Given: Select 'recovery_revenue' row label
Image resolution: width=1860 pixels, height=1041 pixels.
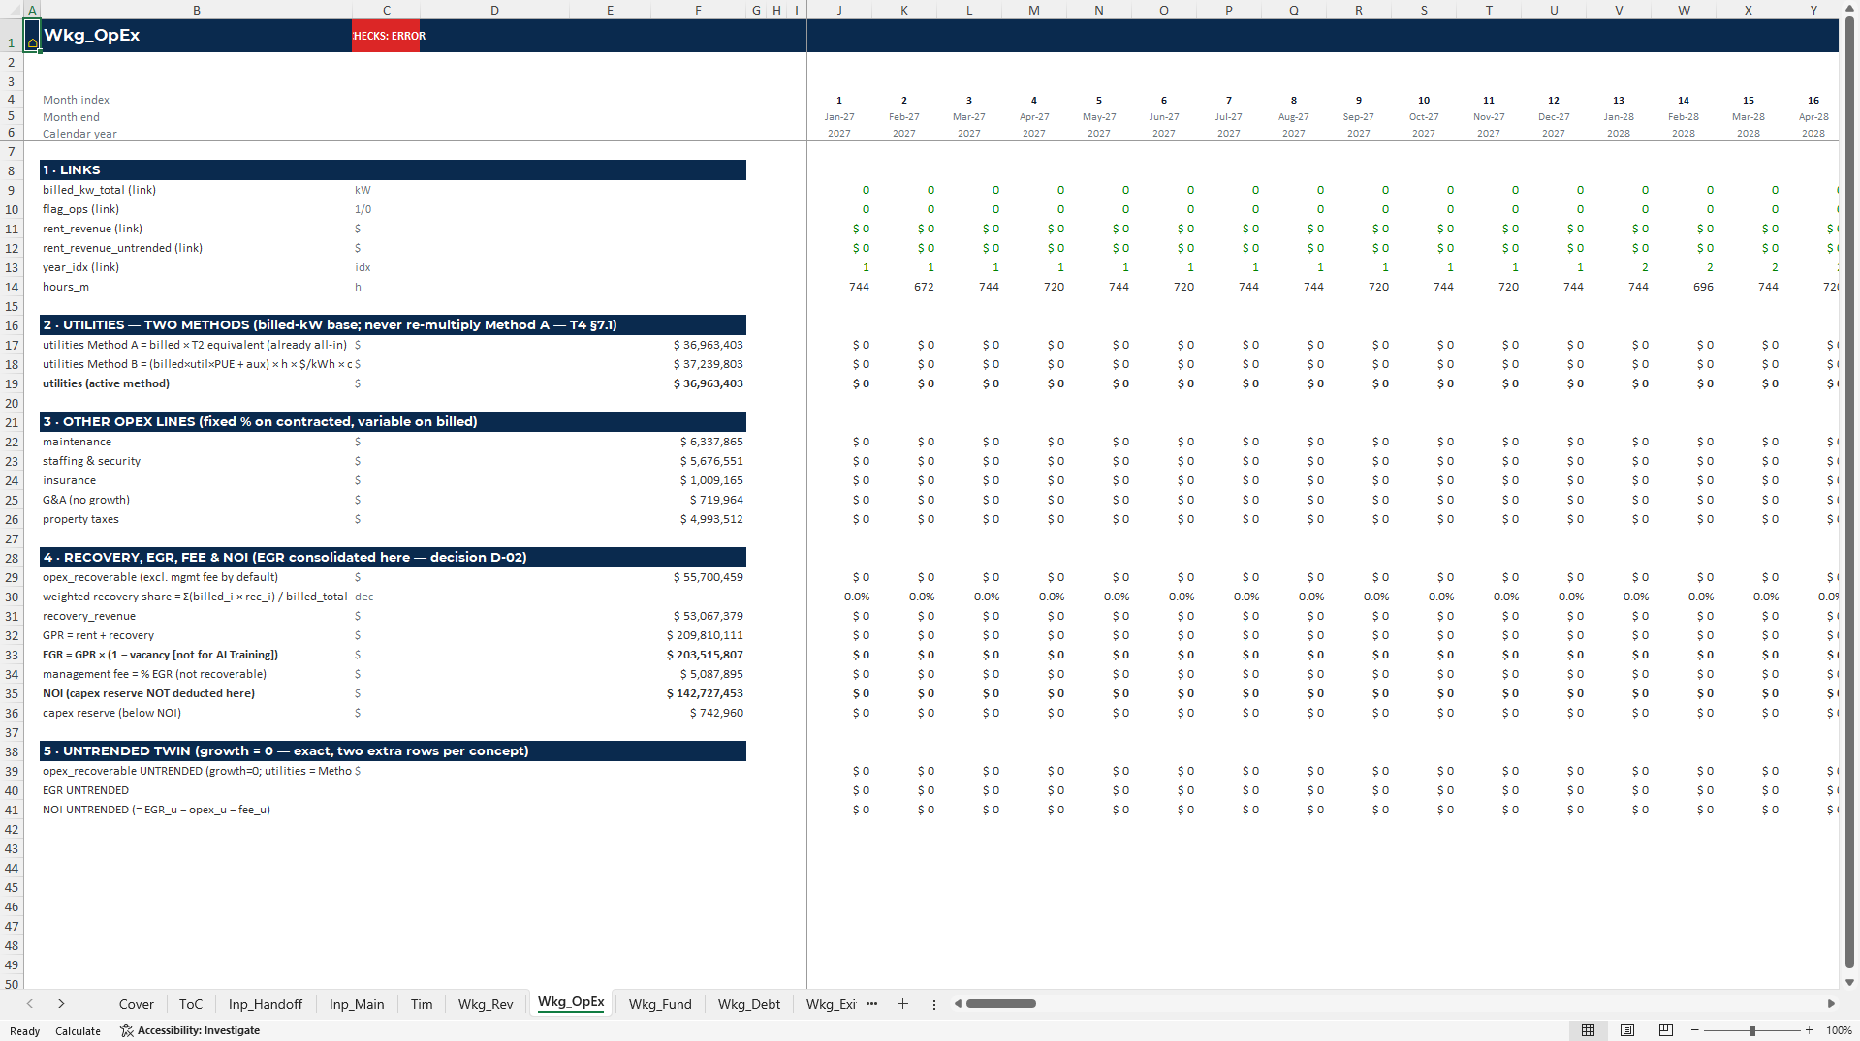Looking at the screenshot, I should 89,616.
